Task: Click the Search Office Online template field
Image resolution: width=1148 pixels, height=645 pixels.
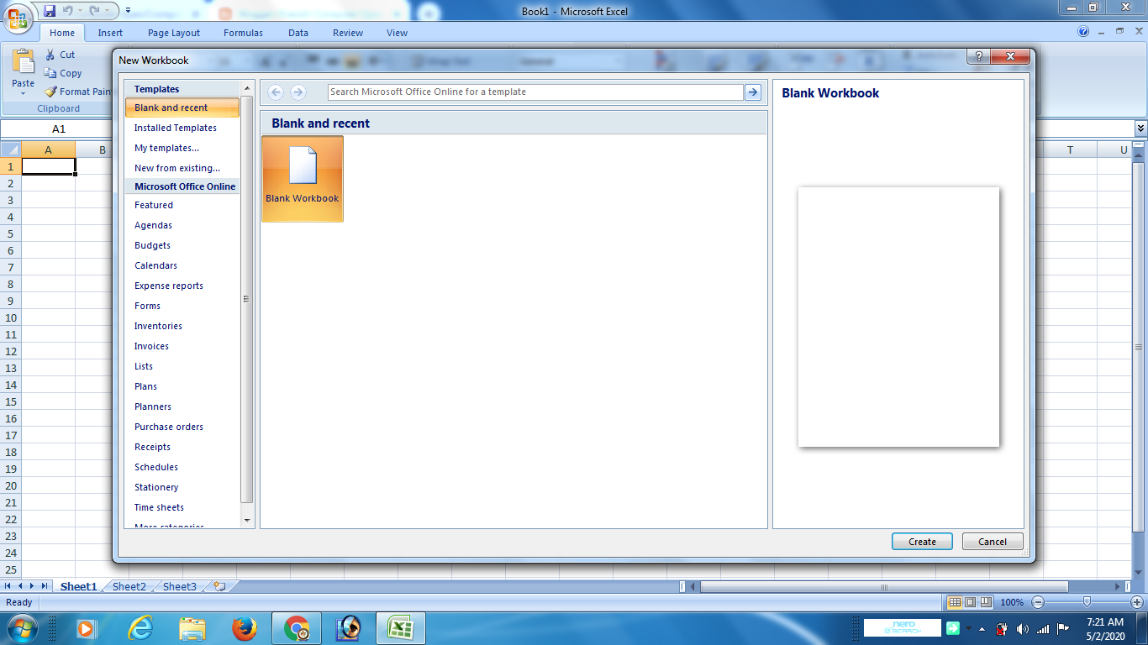Action: (x=535, y=92)
